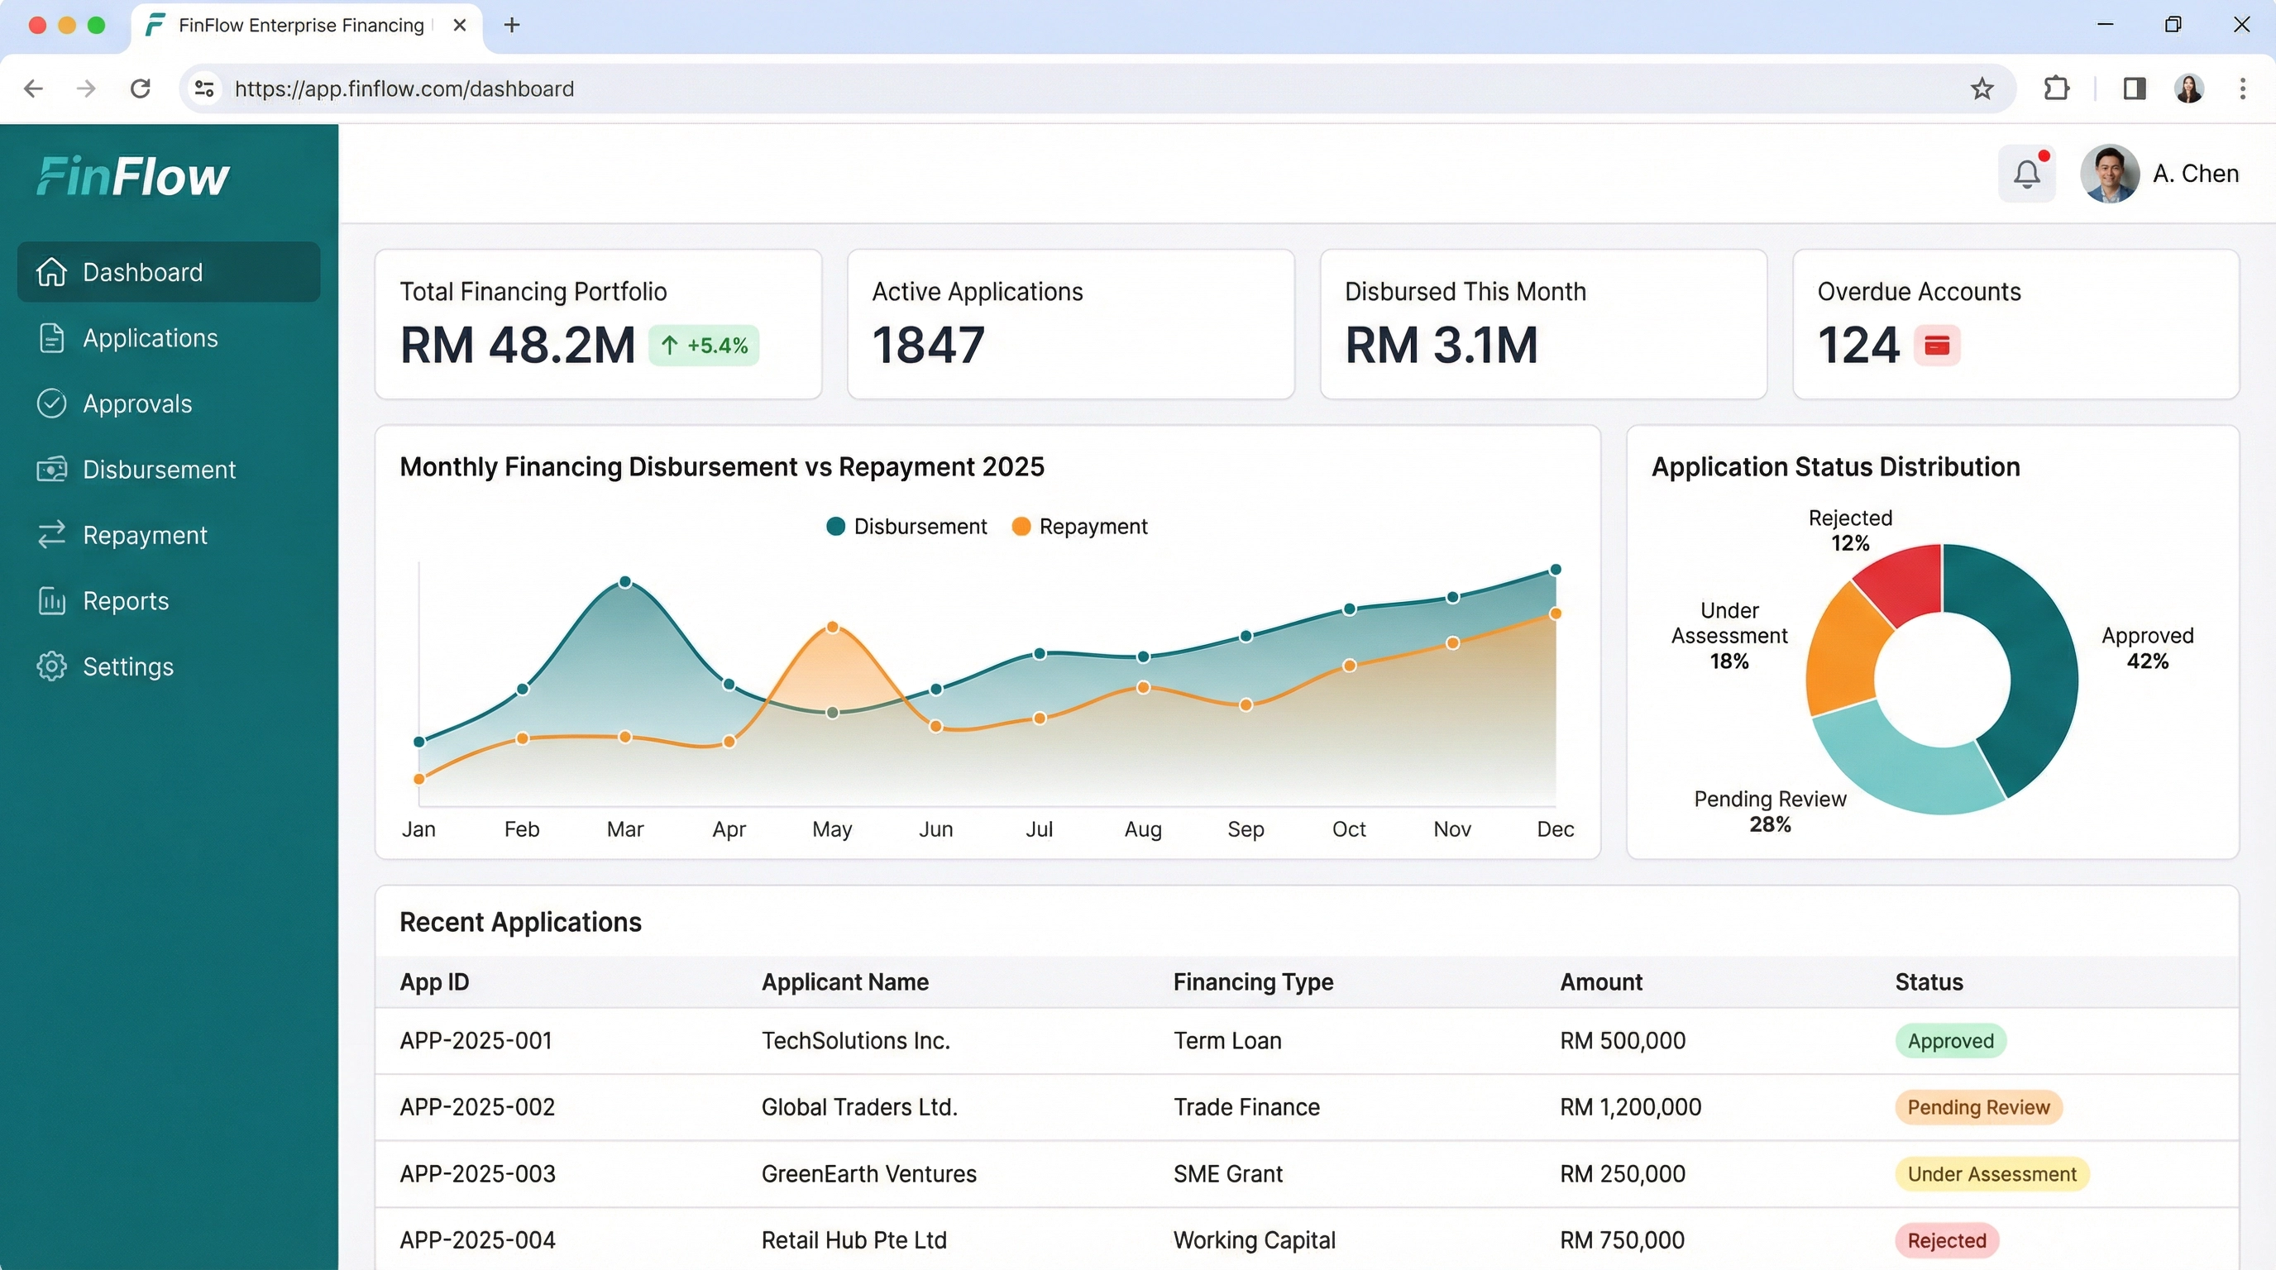Select the Reports sidebar icon
Image resolution: width=2276 pixels, height=1270 pixels.
(52, 600)
